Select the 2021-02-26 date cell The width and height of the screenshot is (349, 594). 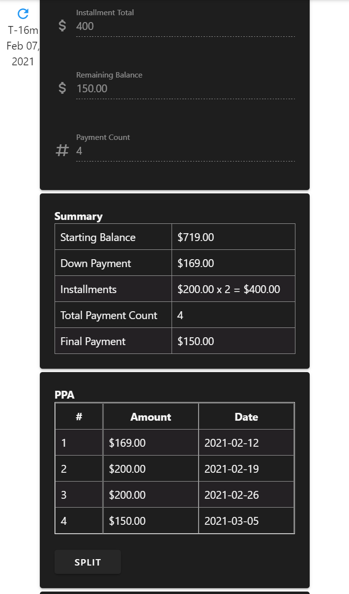pyautogui.click(x=232, y=495)
